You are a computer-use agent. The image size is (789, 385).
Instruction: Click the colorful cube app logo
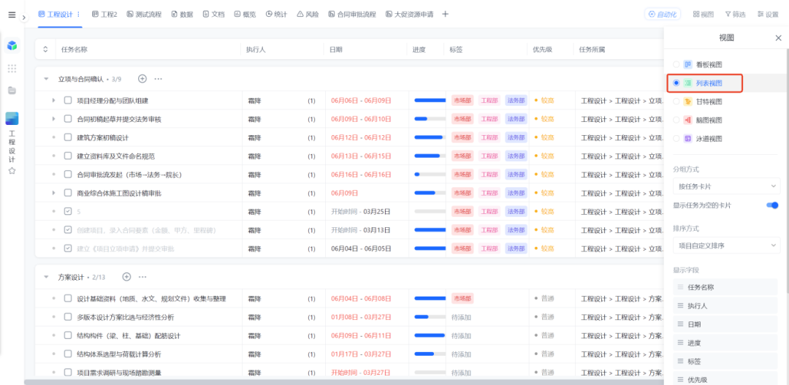pyautogui.click(x=12, y=46)
